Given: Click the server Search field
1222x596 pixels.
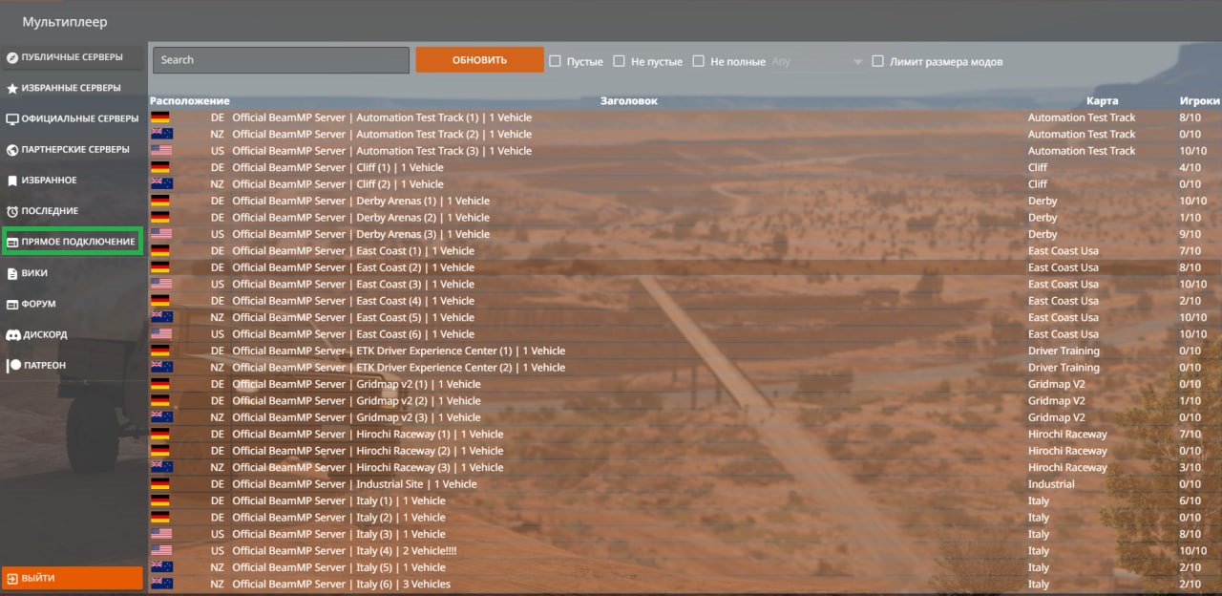Looking at the screenshot, I should 281,60.
